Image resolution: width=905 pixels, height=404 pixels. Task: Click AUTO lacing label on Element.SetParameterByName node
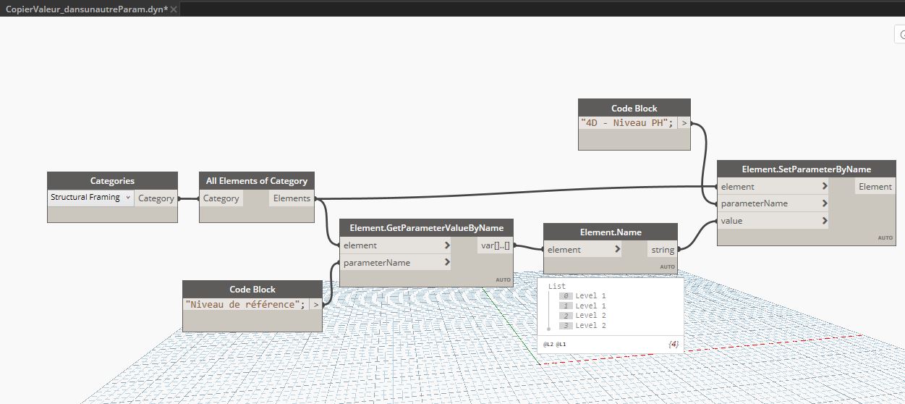click(x=885, y=237)
